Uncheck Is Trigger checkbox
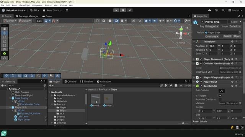This screenshot has height=137, width=245. click(220, 96)
